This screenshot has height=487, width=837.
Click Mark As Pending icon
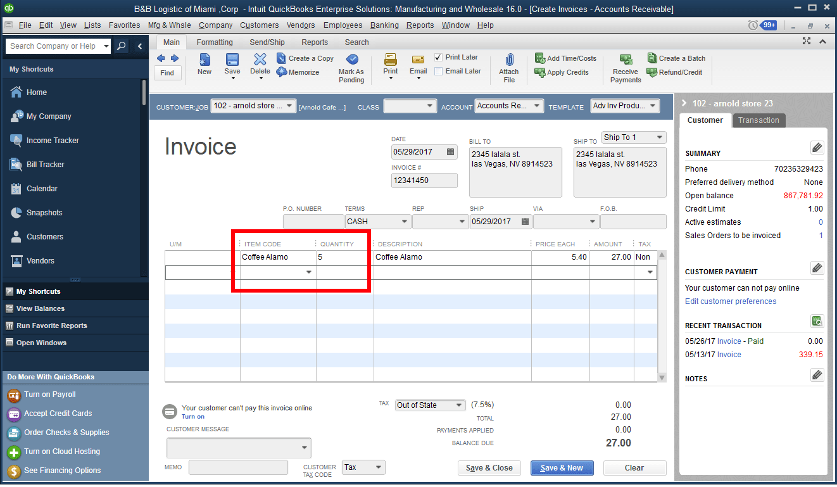[x=351, y=60]
